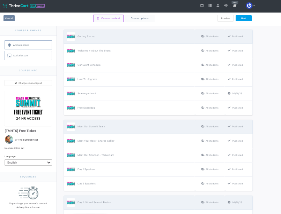
Task: Click All students for Scavenger Hunt
Action: coord(210,93)
